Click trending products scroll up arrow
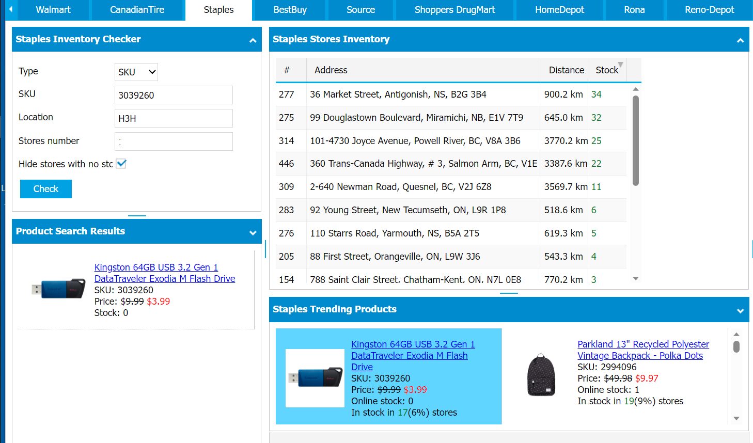Image resolution: width=753 pixels, height=443 pixels. coord(736,334)
